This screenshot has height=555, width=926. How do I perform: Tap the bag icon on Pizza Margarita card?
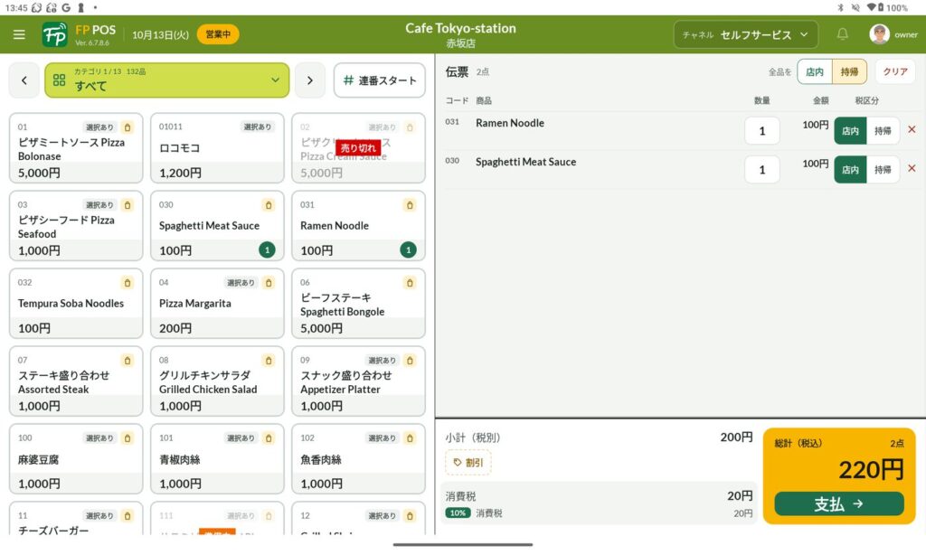coord(269,283)
